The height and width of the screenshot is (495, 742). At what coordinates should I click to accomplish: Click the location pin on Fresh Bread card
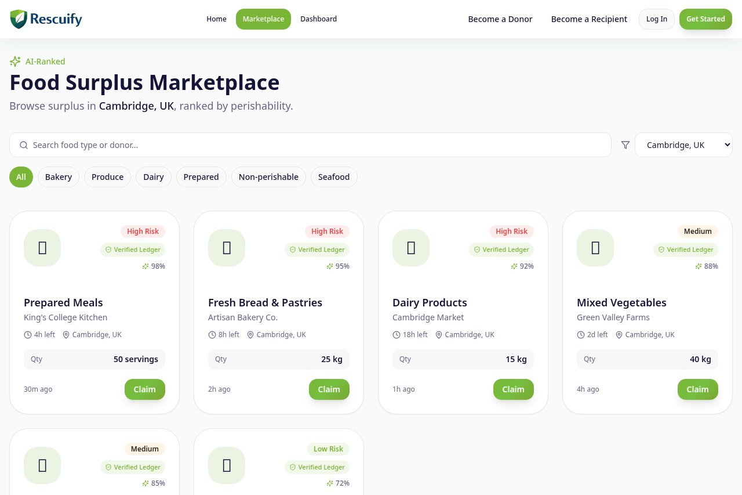(x=250, y=335)
